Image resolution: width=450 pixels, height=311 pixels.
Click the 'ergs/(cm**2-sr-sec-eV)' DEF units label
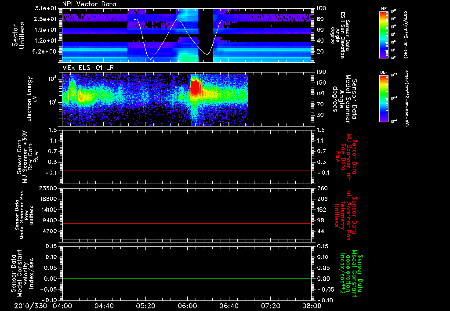click(x=407, y=98)
